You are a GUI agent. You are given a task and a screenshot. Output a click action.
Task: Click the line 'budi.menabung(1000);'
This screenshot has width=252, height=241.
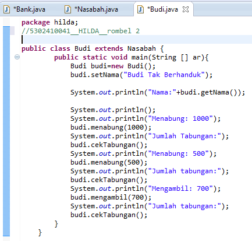[x=111, y=127]
